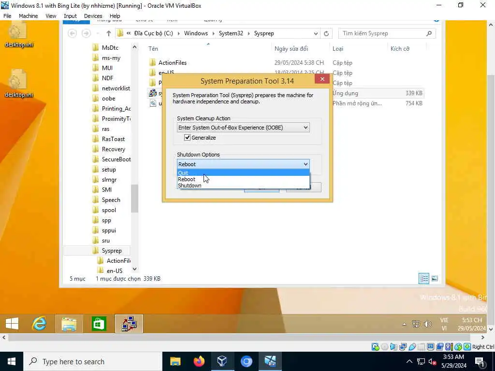The image size is (495, 371).
Task: Open System Cleanup Action combo box
Action: pyautogui.click(x=243, y=128)
